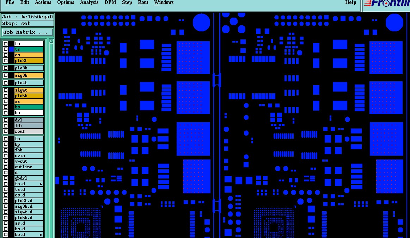Select the bp layer name

tap(29, 144)
